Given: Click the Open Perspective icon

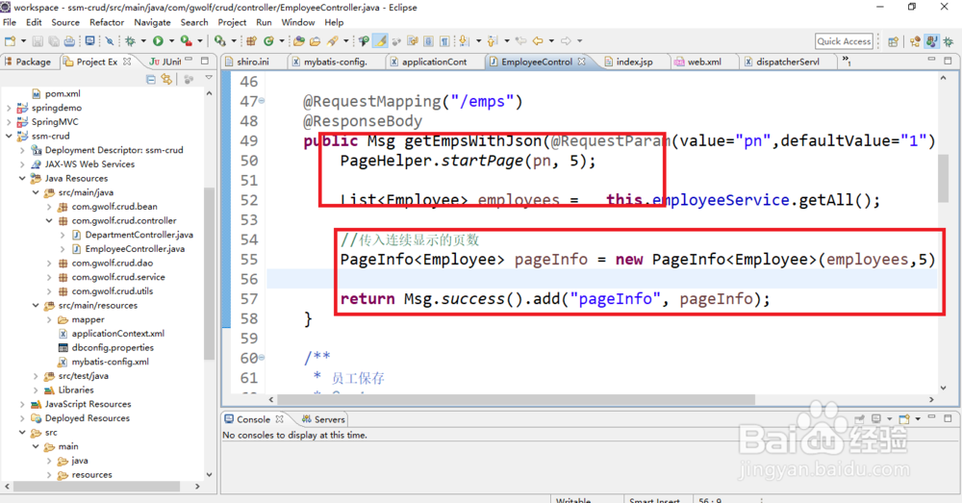Looking at the screenshot, I should [894, 41].
